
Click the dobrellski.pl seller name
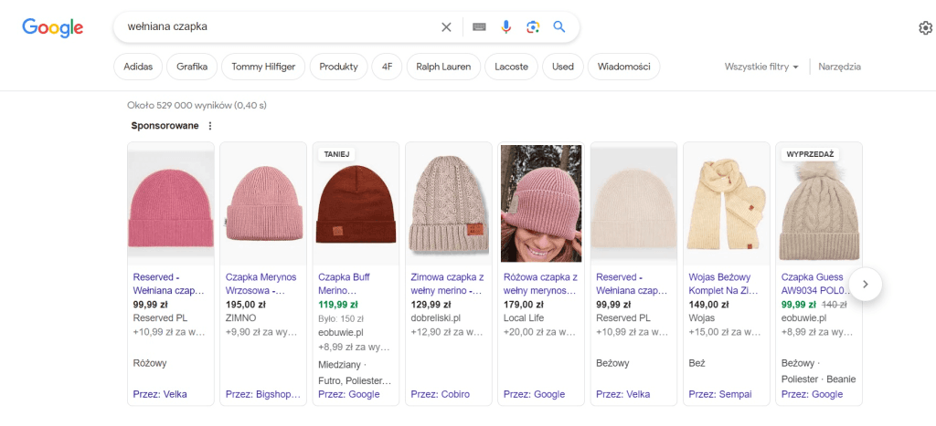[436, 318]
